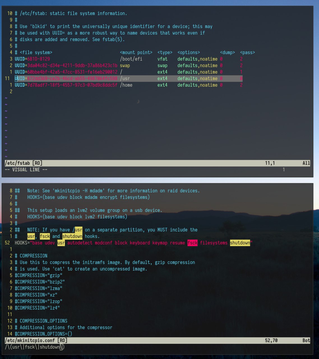Click the 'filesystems' hook on line 52
The width and height of the screenshot is (319, 359).
214,243
